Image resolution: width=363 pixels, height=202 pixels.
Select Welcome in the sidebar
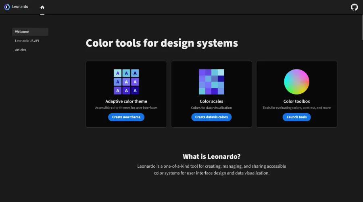pos(30,32)
